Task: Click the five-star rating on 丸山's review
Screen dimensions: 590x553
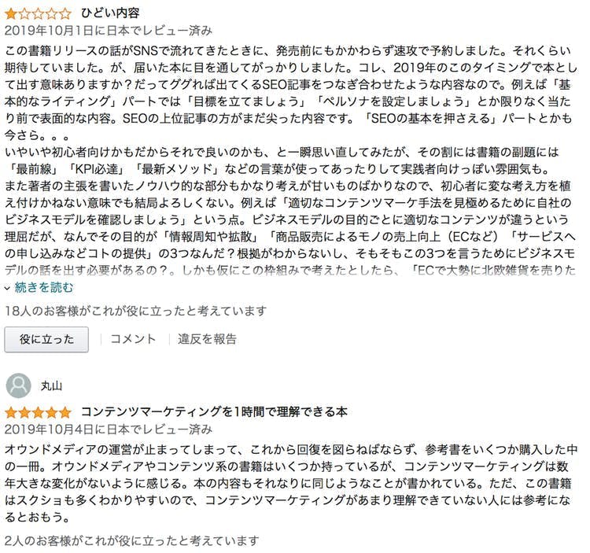Action: 37,411
